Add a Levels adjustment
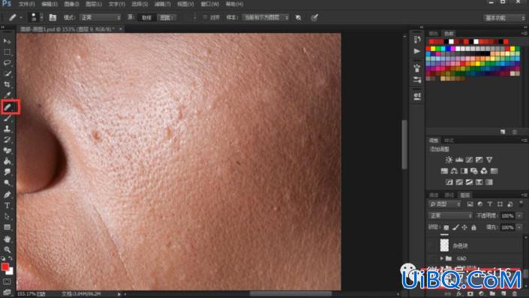The height and width of the screenshot is (298, 529). [459, 160]
